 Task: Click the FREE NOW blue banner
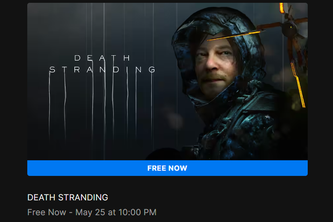coord(167,168)
